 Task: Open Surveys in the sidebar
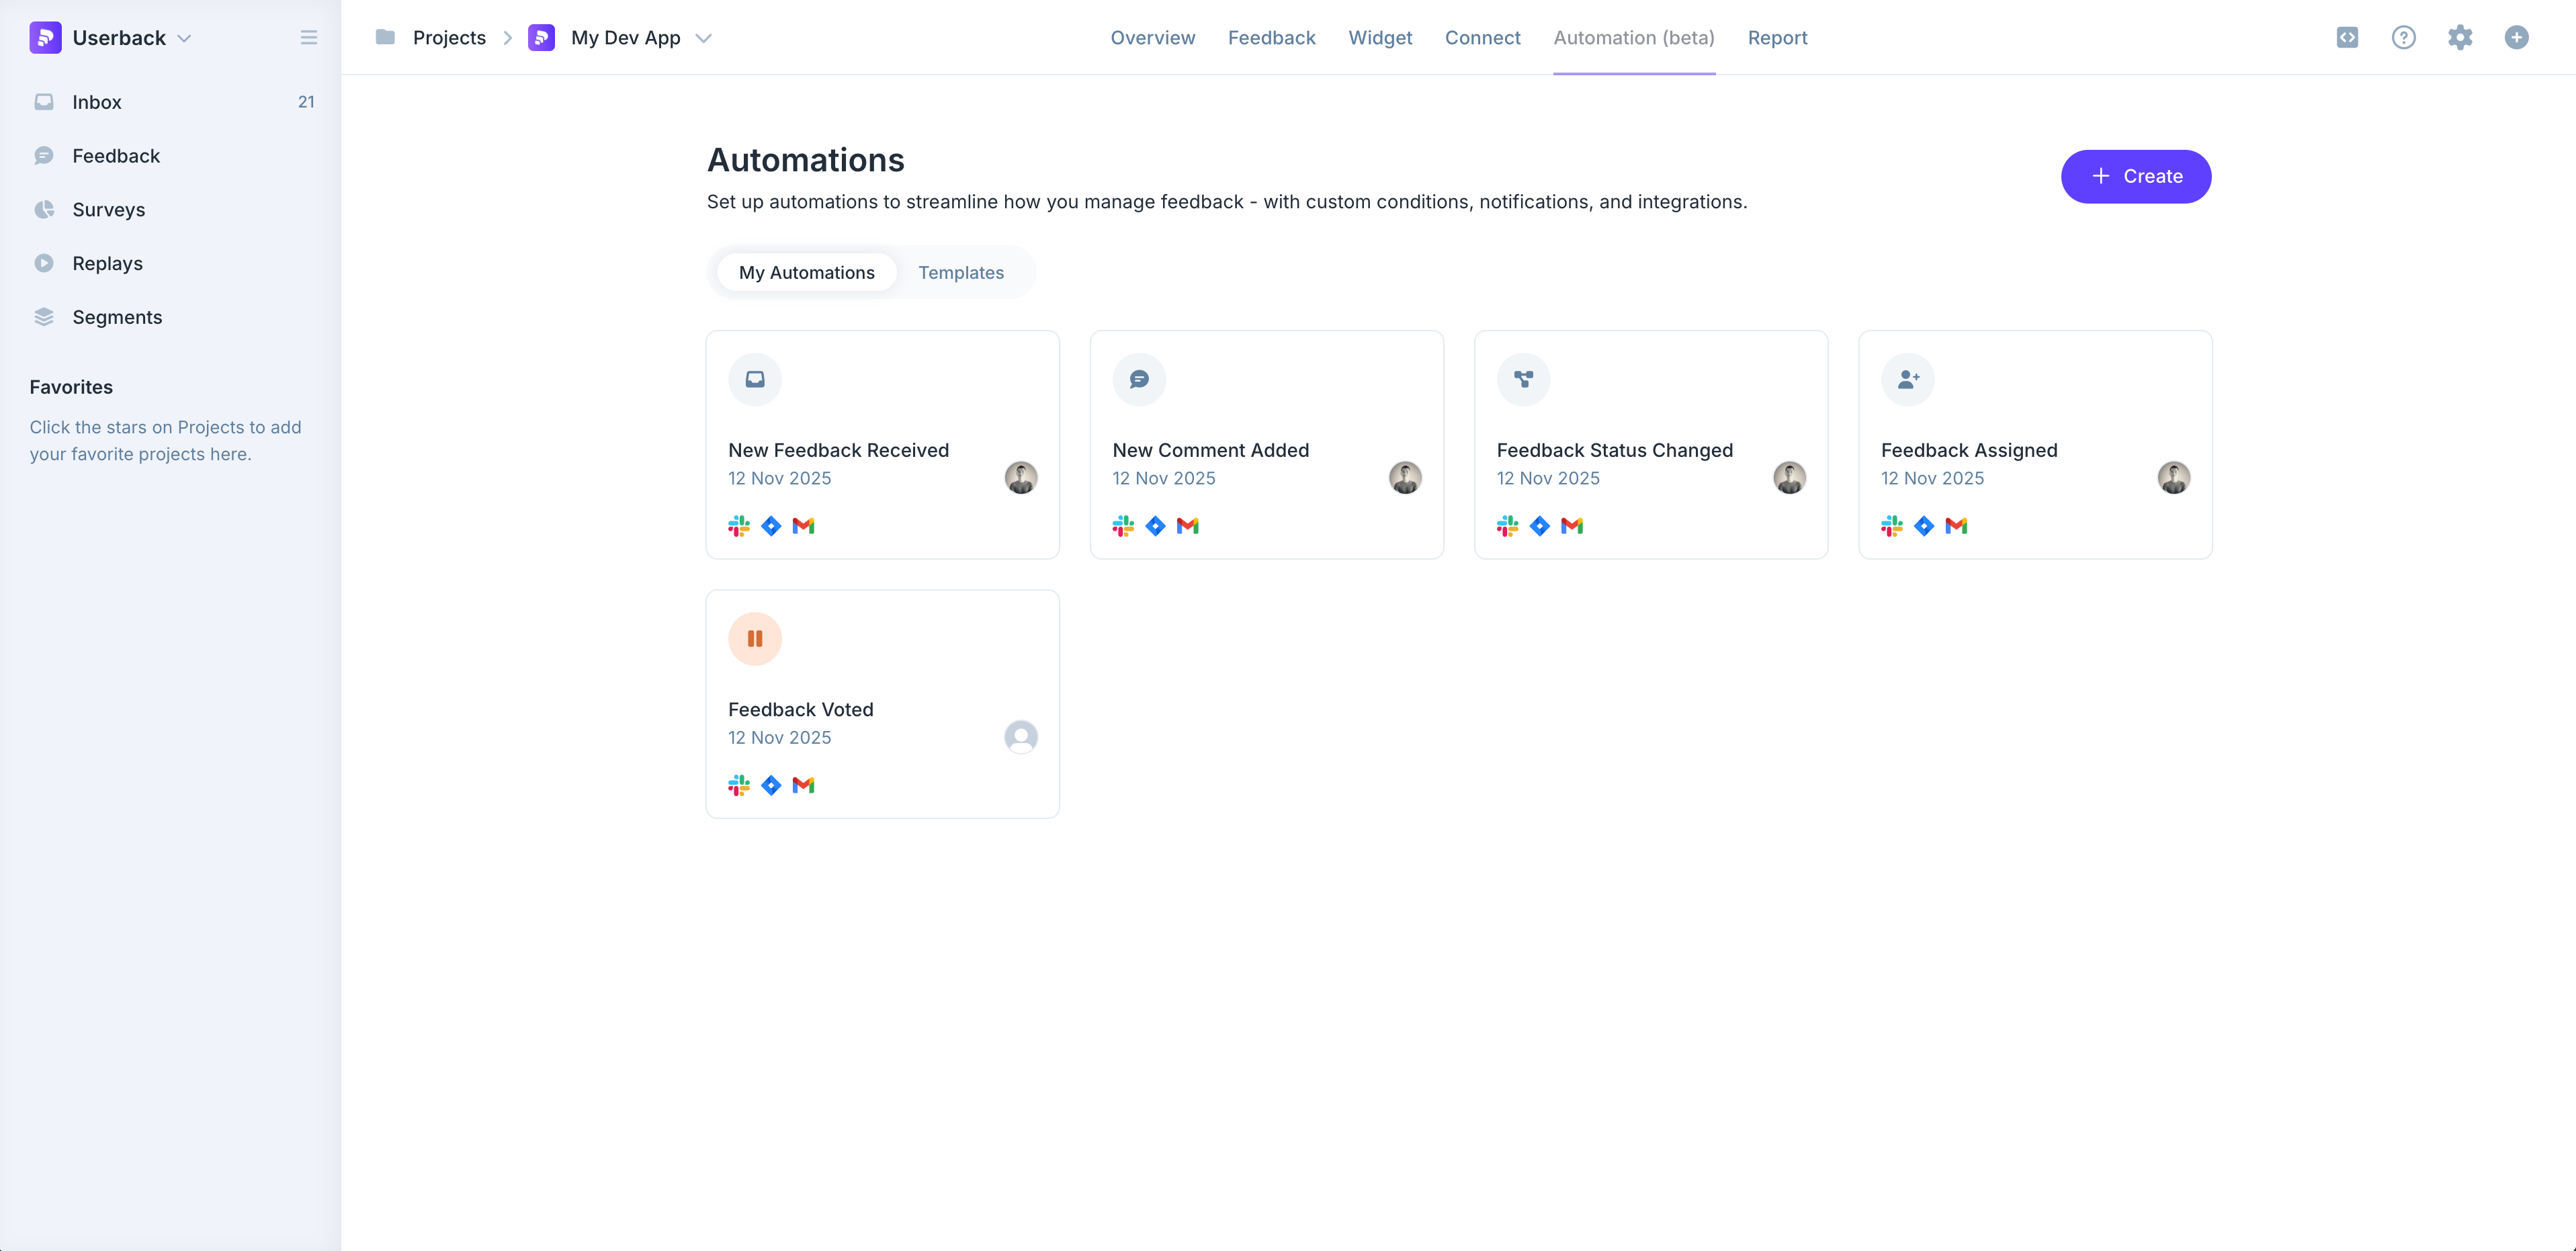click(x=171, y=210)
